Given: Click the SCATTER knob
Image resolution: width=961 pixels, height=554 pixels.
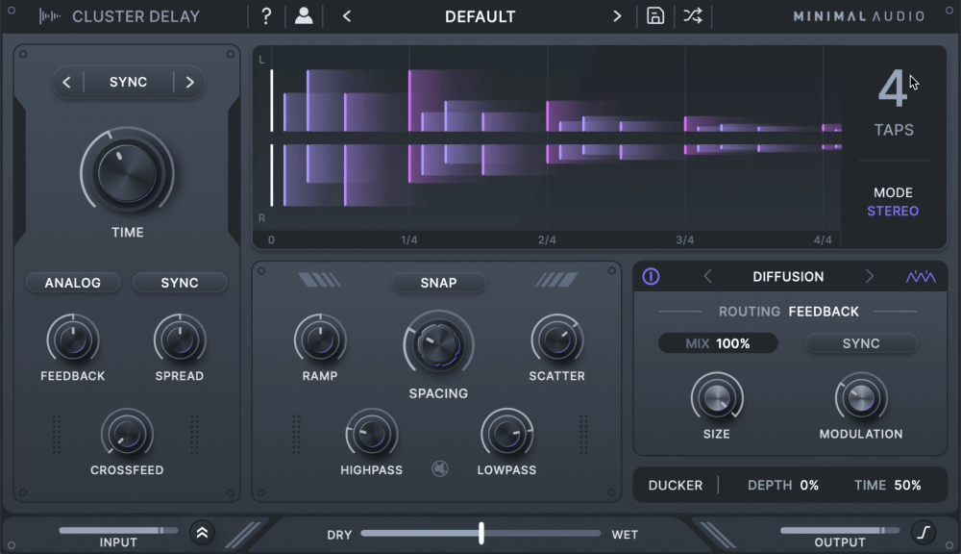Looking at the screenshot, I should tap(557, 340).
